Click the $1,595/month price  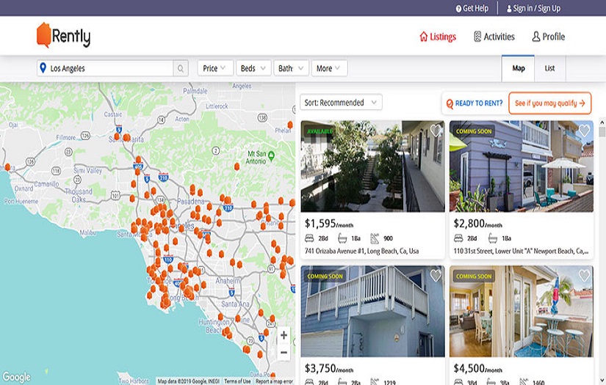pyautogui.click(x=329, y=224)
